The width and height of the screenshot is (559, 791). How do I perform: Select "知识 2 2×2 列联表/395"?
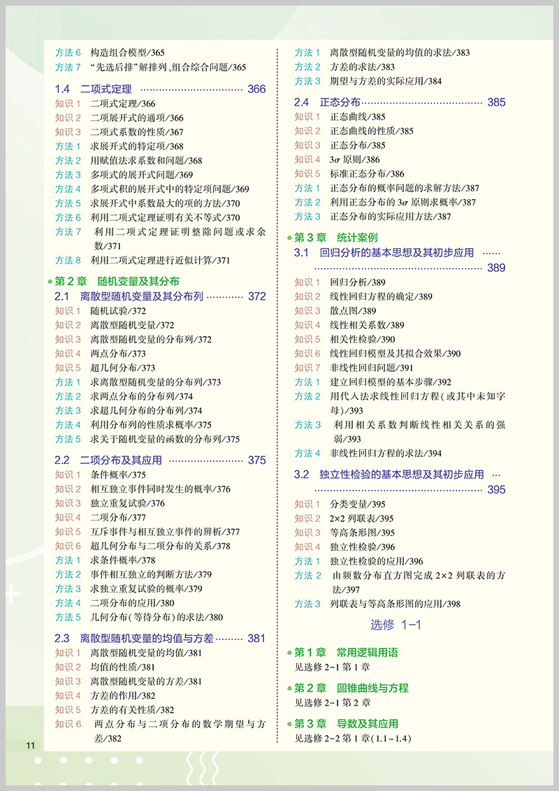click(x=344, y=518)
